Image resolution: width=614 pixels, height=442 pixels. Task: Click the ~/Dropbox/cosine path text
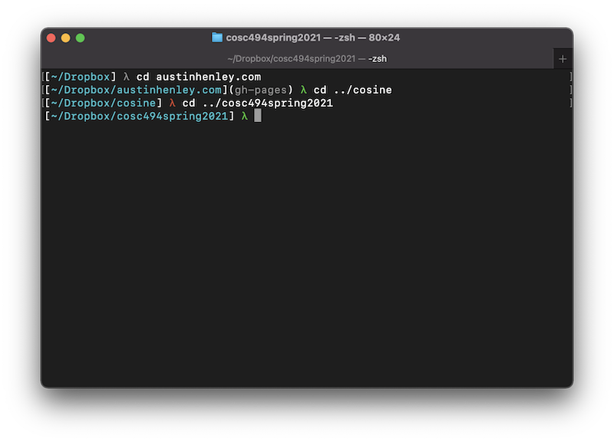pyautogui.click(x=105, y=103)
